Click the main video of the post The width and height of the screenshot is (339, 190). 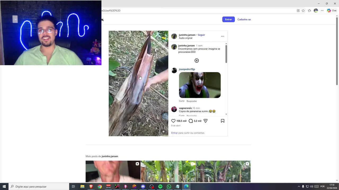point(138,83)
